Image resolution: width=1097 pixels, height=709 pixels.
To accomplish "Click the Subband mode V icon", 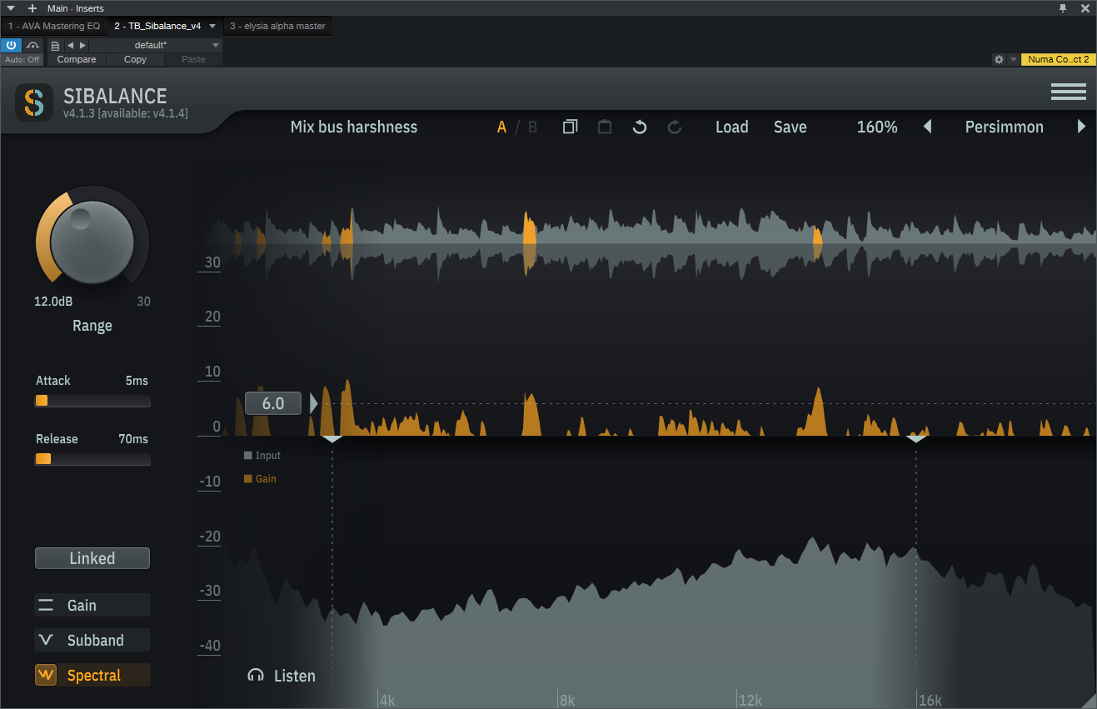I will tap(46, 641).
